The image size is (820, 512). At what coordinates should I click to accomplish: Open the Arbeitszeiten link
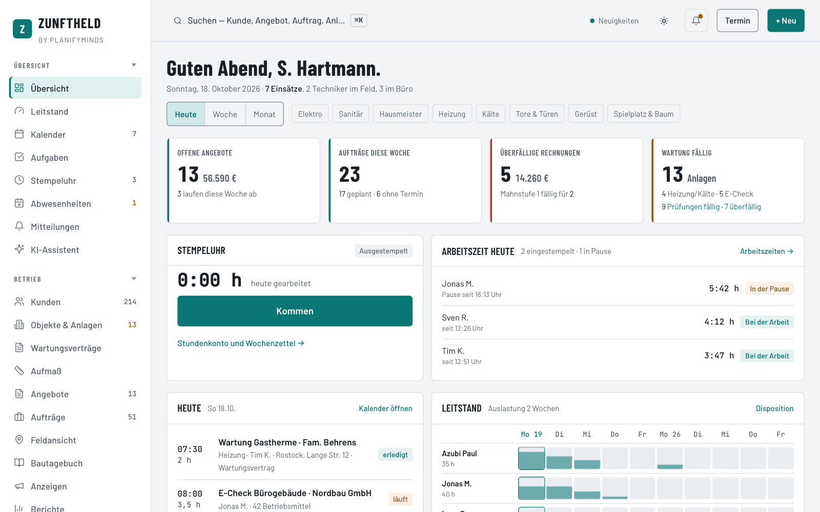767,251
